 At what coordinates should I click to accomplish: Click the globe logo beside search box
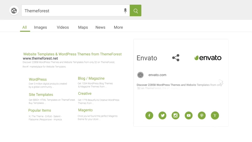click(x=14, y=11)
